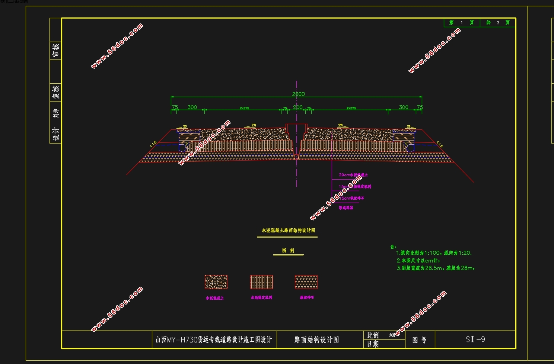Select the 比例 scale cell in title block
Image resolution: width=554 pixels, height=364 pixels.
coord(373,335)
